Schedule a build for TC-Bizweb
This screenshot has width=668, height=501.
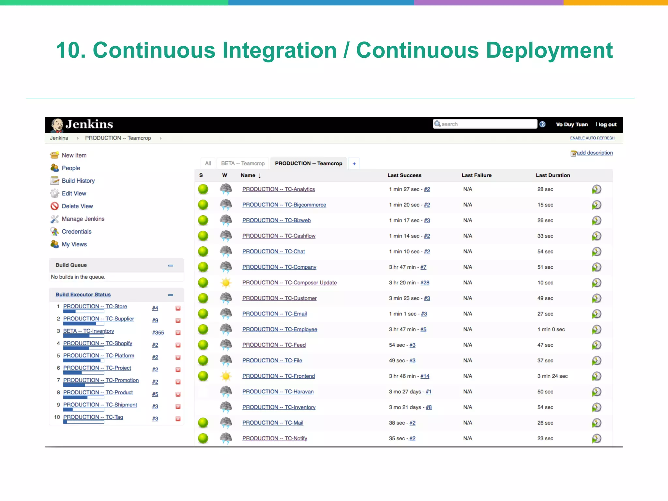[597, 220]
